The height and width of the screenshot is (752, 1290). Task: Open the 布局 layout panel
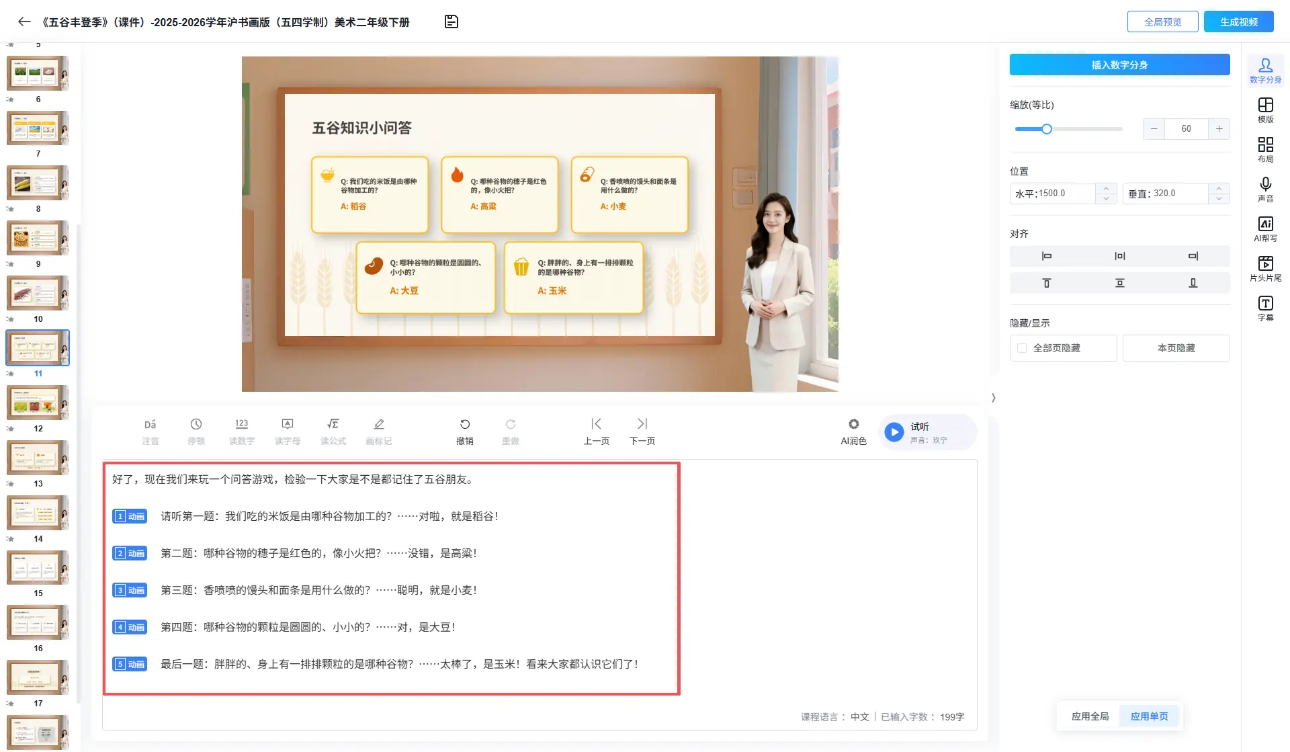click(x=1265, y=150)
